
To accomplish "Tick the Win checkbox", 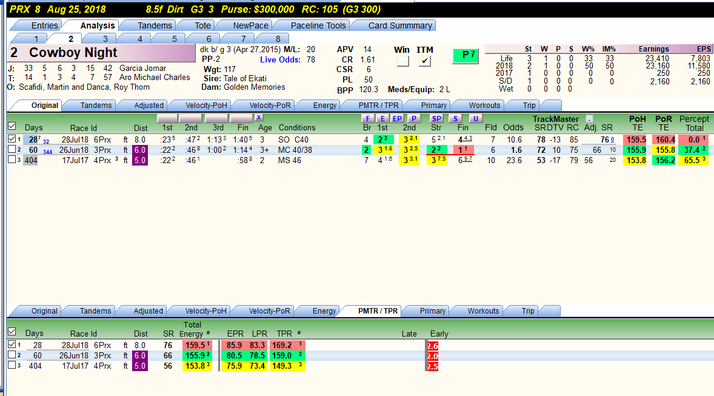I will pyautogui.click(x=402, y=61).
